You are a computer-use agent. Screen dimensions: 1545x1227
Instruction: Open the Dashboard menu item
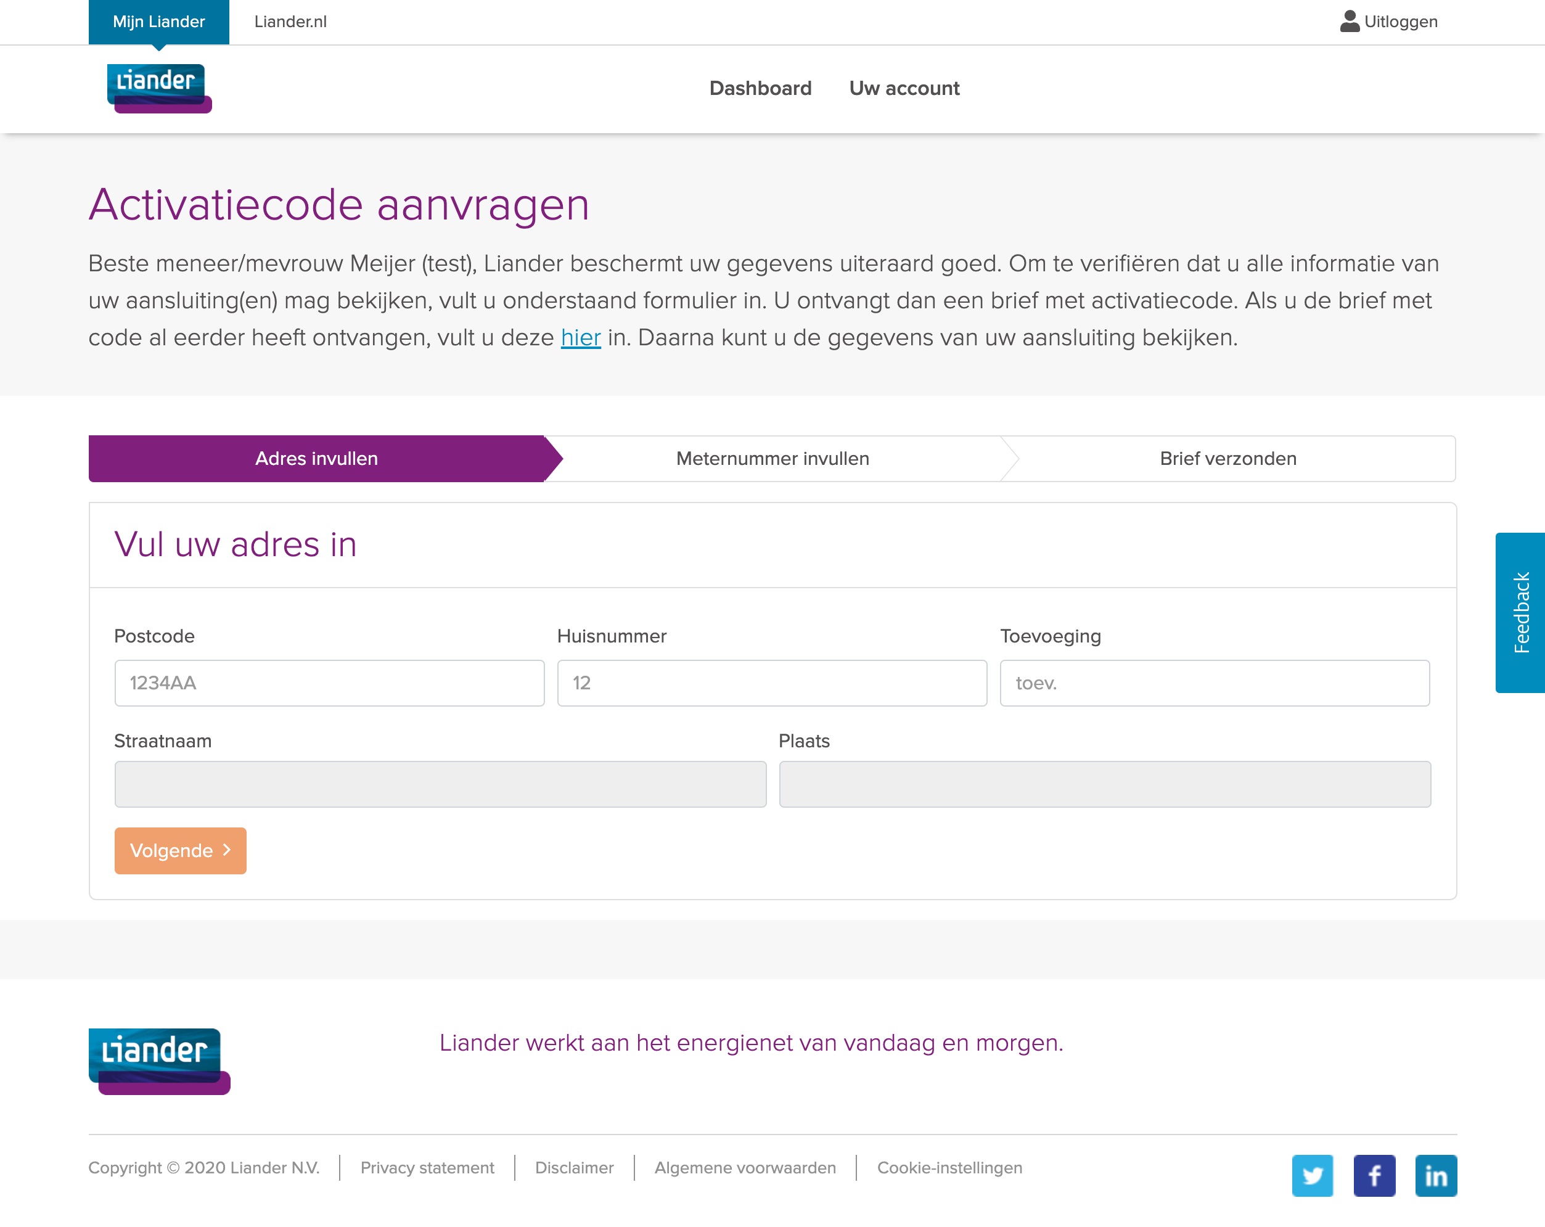[760, 88]
